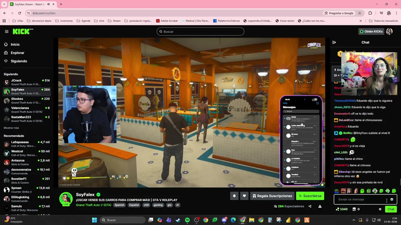Go back in Chrome

[x=4, y=13]
